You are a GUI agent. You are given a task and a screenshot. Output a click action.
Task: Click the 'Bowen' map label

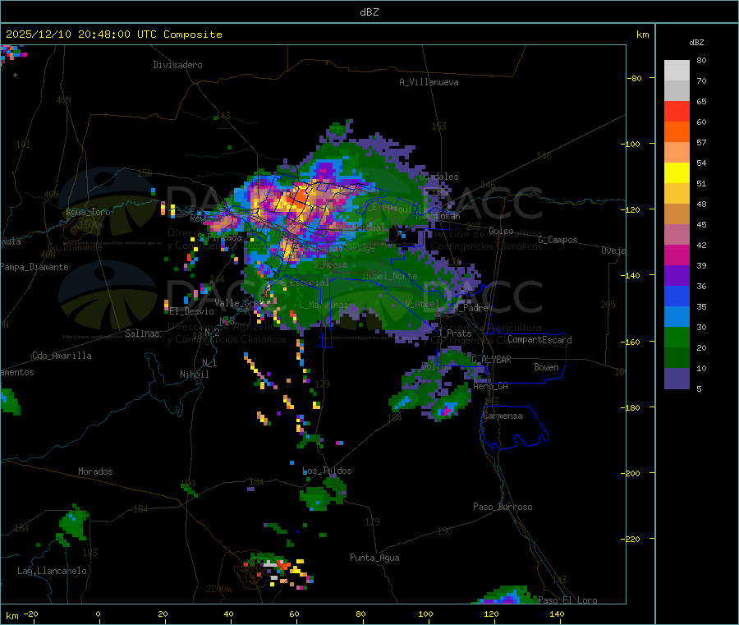point(546,366)
